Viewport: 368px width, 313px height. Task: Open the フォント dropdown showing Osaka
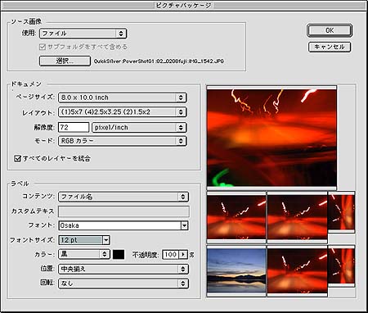tap(123, 225)
